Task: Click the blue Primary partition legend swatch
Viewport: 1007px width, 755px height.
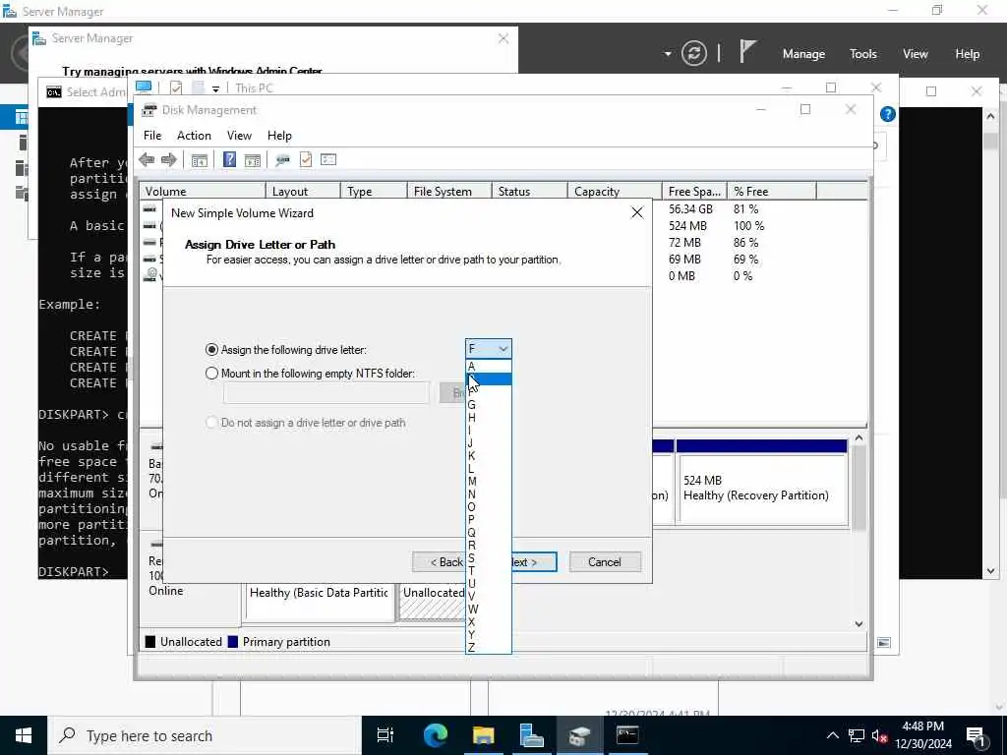Action: (232, 642)
